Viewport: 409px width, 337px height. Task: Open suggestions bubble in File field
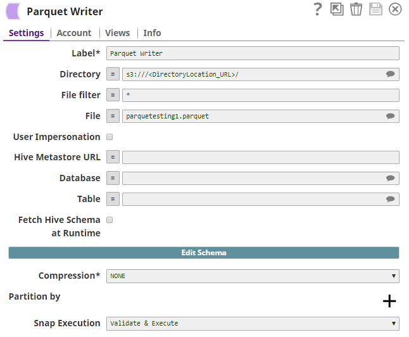coord(391,117)
